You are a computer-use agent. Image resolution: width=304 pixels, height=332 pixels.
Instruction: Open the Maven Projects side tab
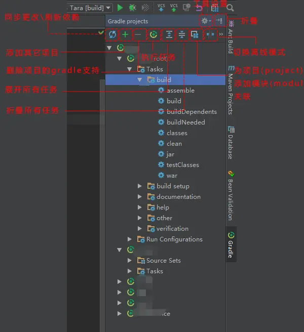coord(231,90)
